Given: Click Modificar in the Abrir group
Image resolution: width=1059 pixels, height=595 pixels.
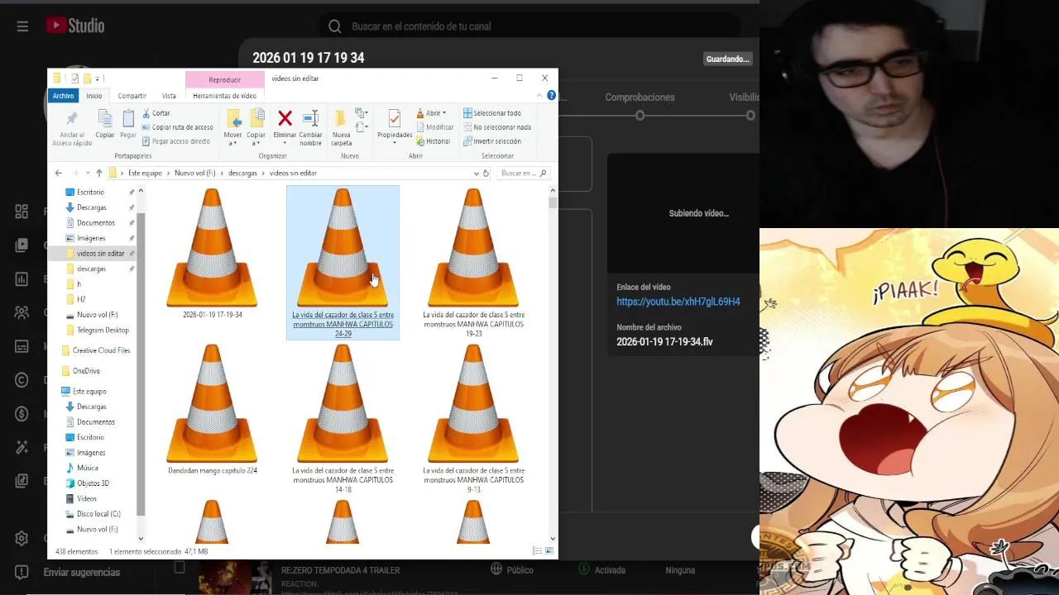Looking at the screenshot, I should pos(434,127).
